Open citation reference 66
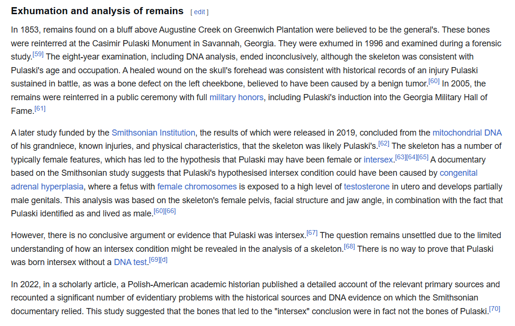515x326 pixels. click(170, 211)
